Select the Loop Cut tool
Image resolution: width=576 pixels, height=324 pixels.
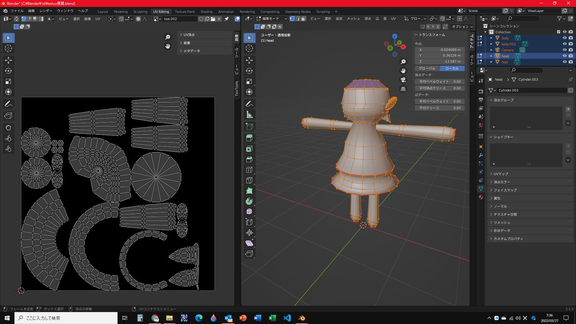[x=249, y=170]
